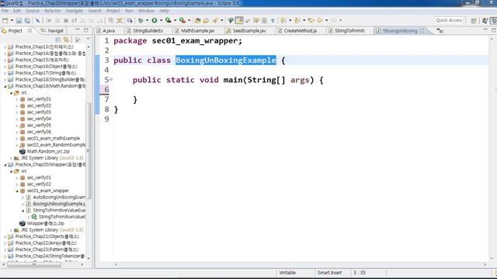Select the Project explorer tab
This screenshot has height=279, width=497.
coord(15,31)
